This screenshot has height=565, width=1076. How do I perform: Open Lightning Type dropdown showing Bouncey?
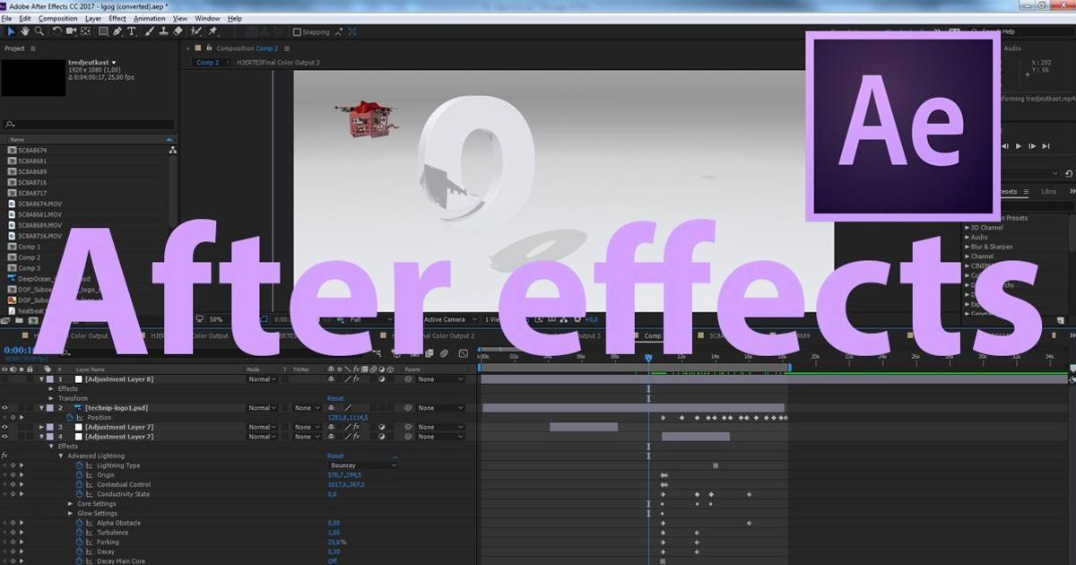point(363,465)
